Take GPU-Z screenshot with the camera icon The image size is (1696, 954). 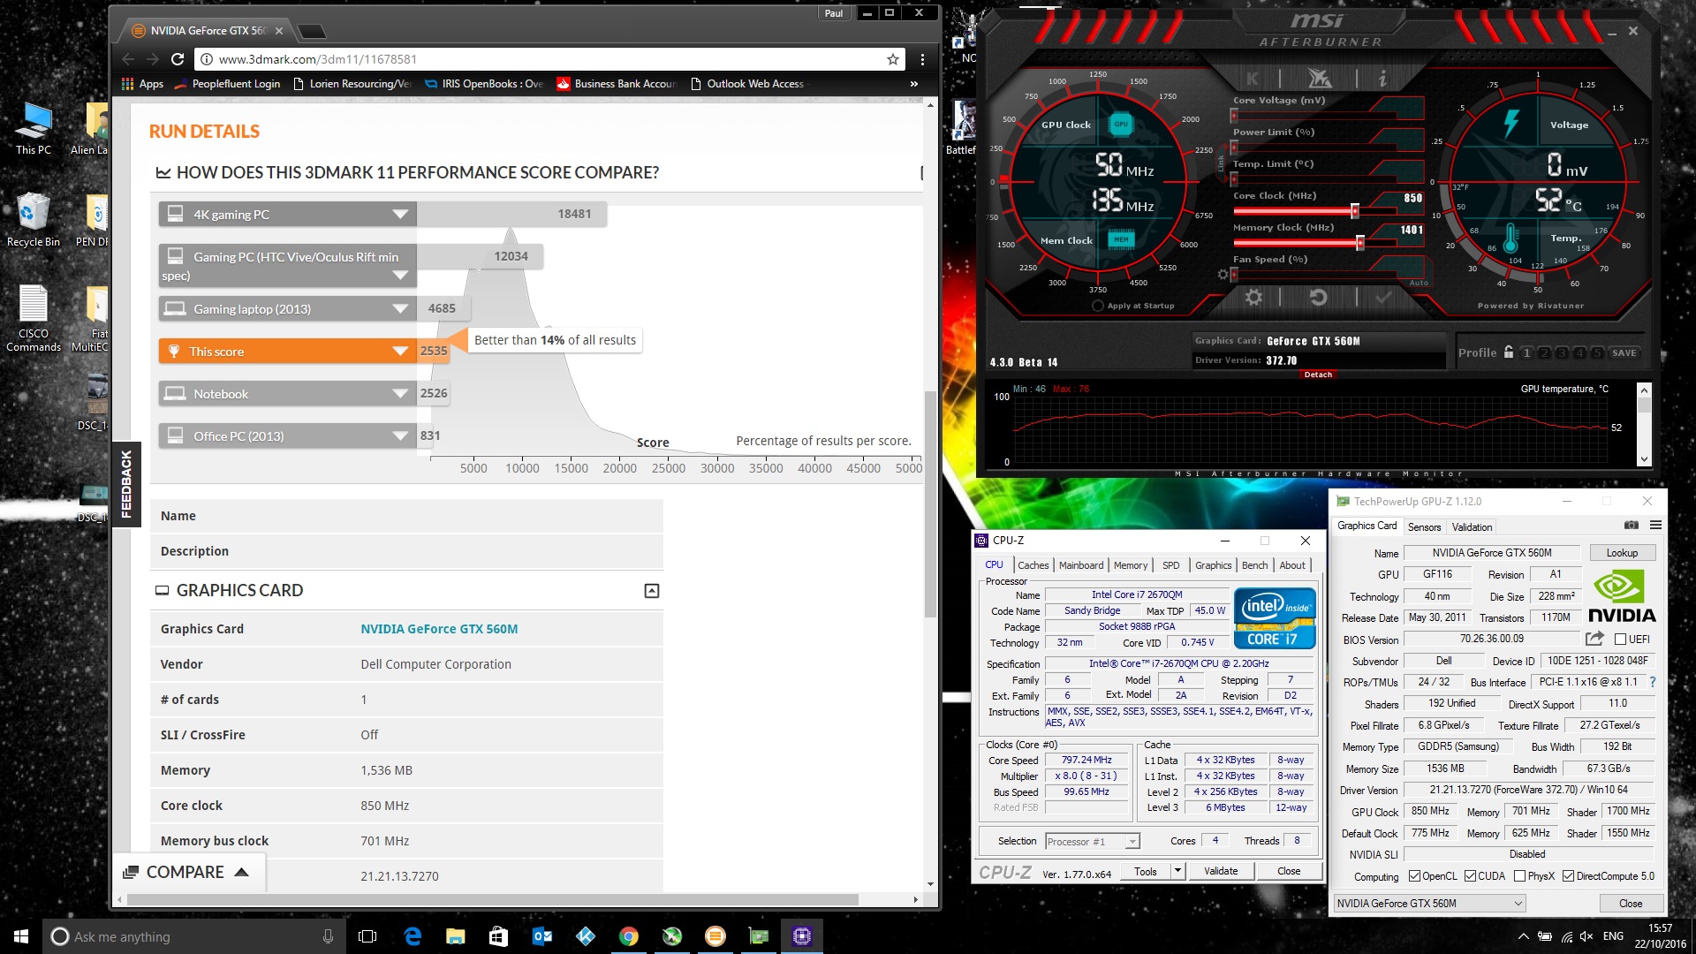(x=1631, y=526)
